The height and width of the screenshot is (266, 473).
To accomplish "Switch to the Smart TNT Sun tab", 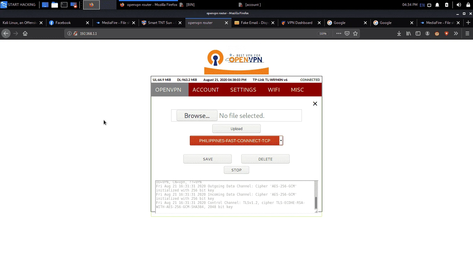I will pos(162,23).
